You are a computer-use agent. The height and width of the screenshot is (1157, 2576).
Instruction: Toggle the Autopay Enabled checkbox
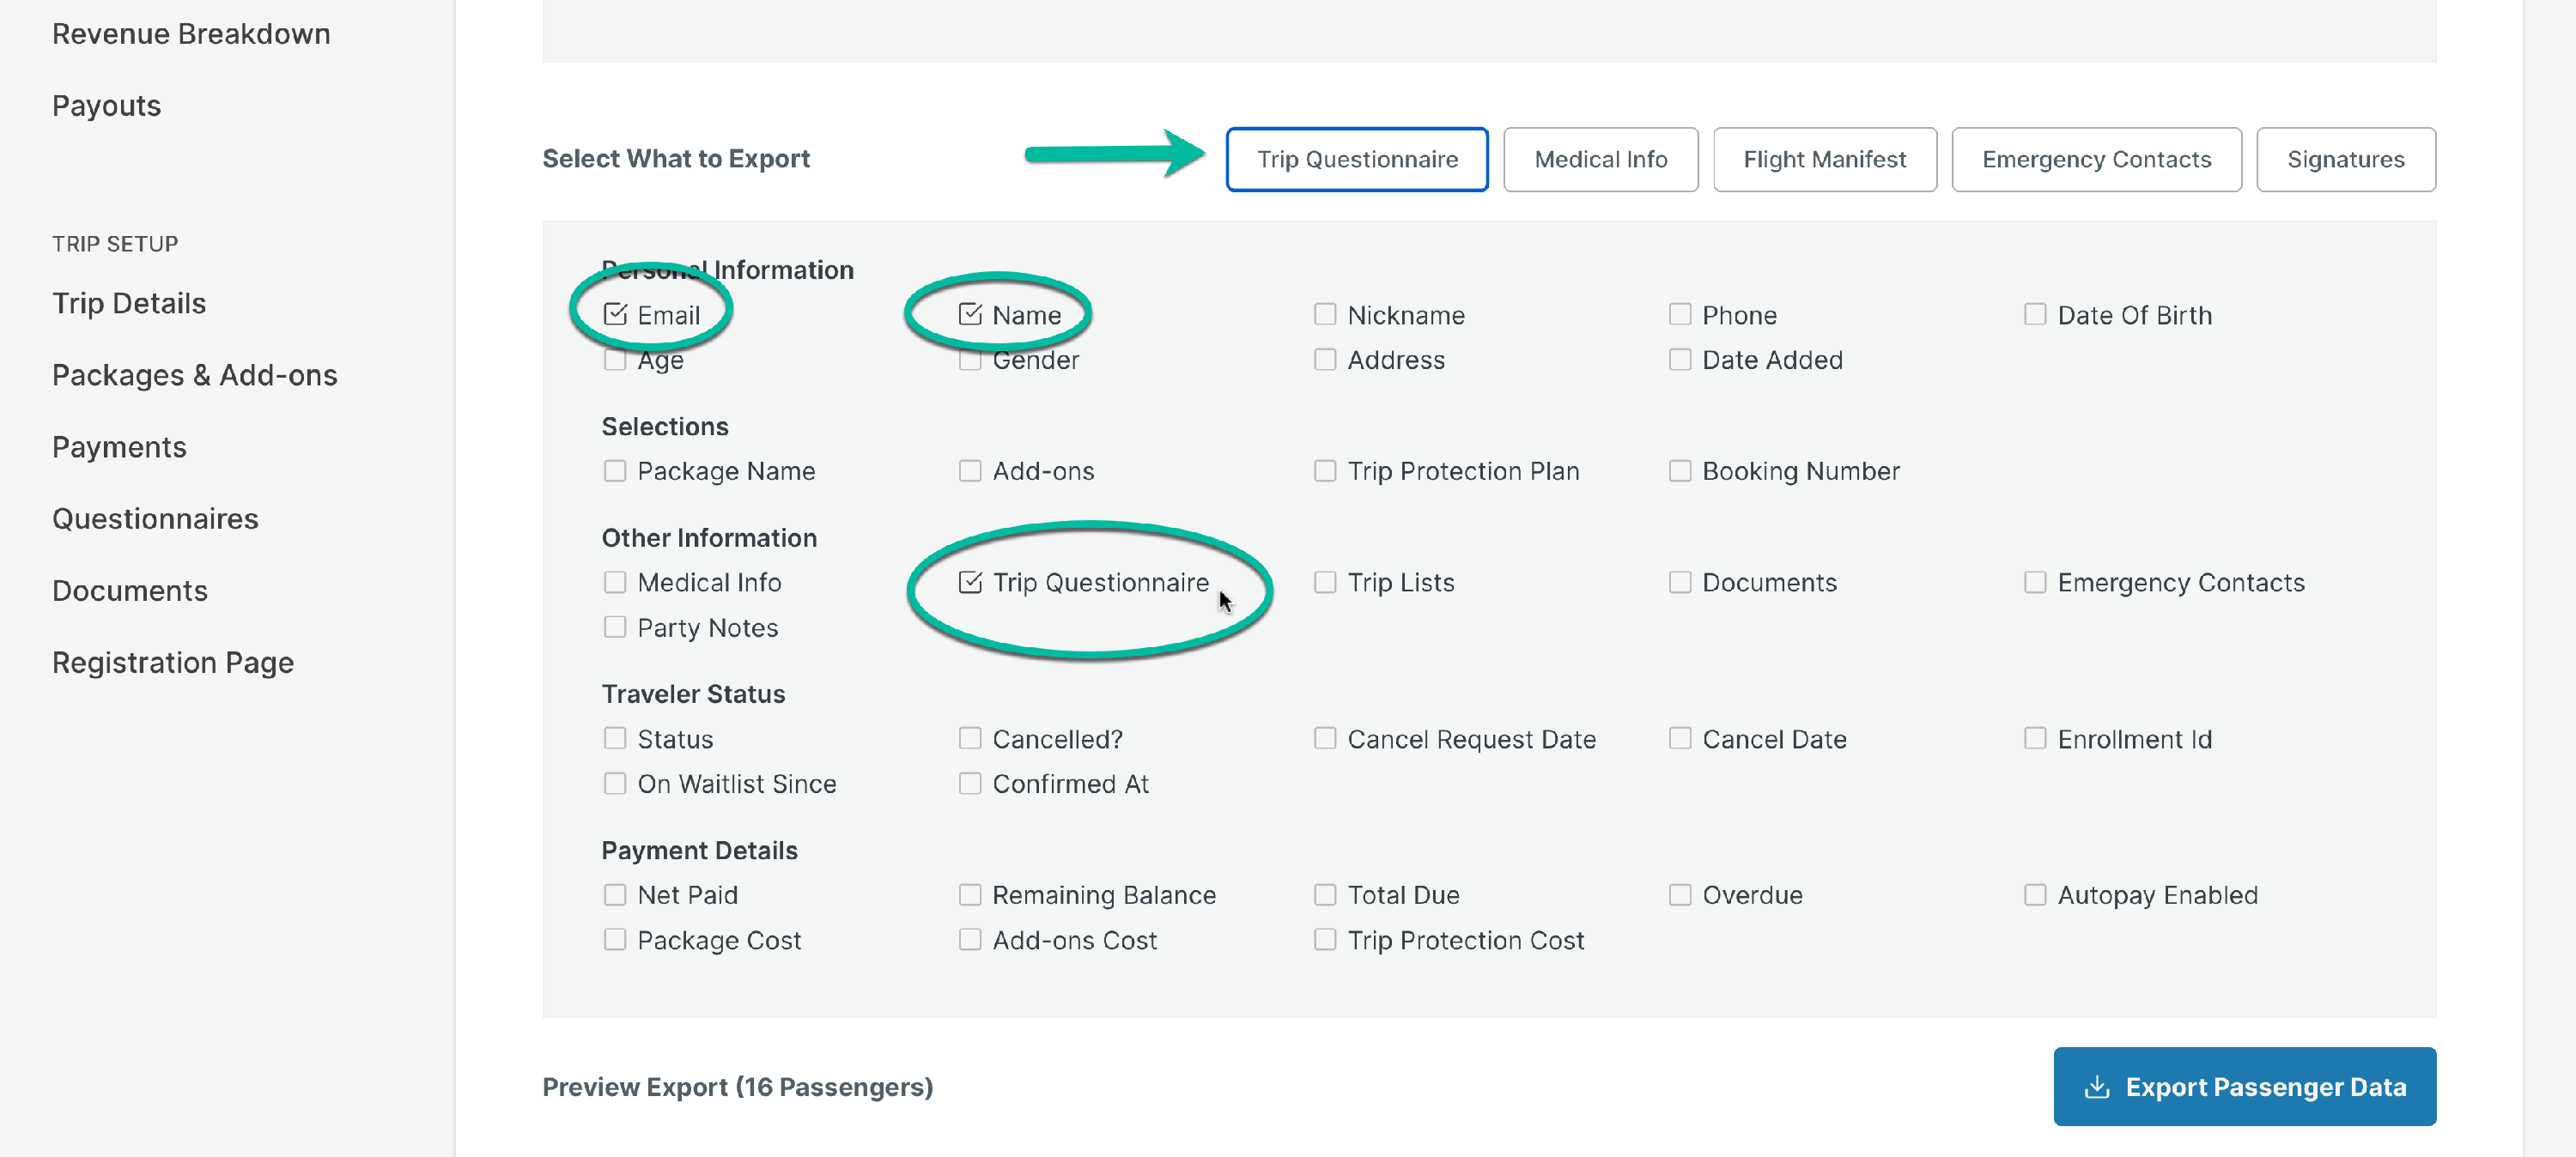[x=2034, y=894]
